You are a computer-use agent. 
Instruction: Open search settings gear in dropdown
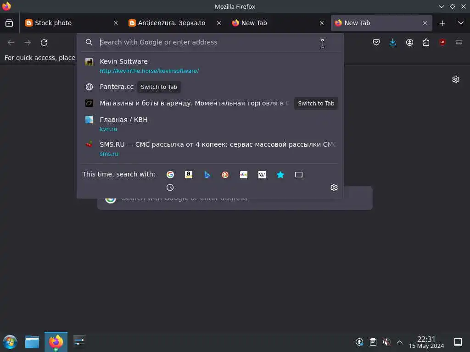334,187
